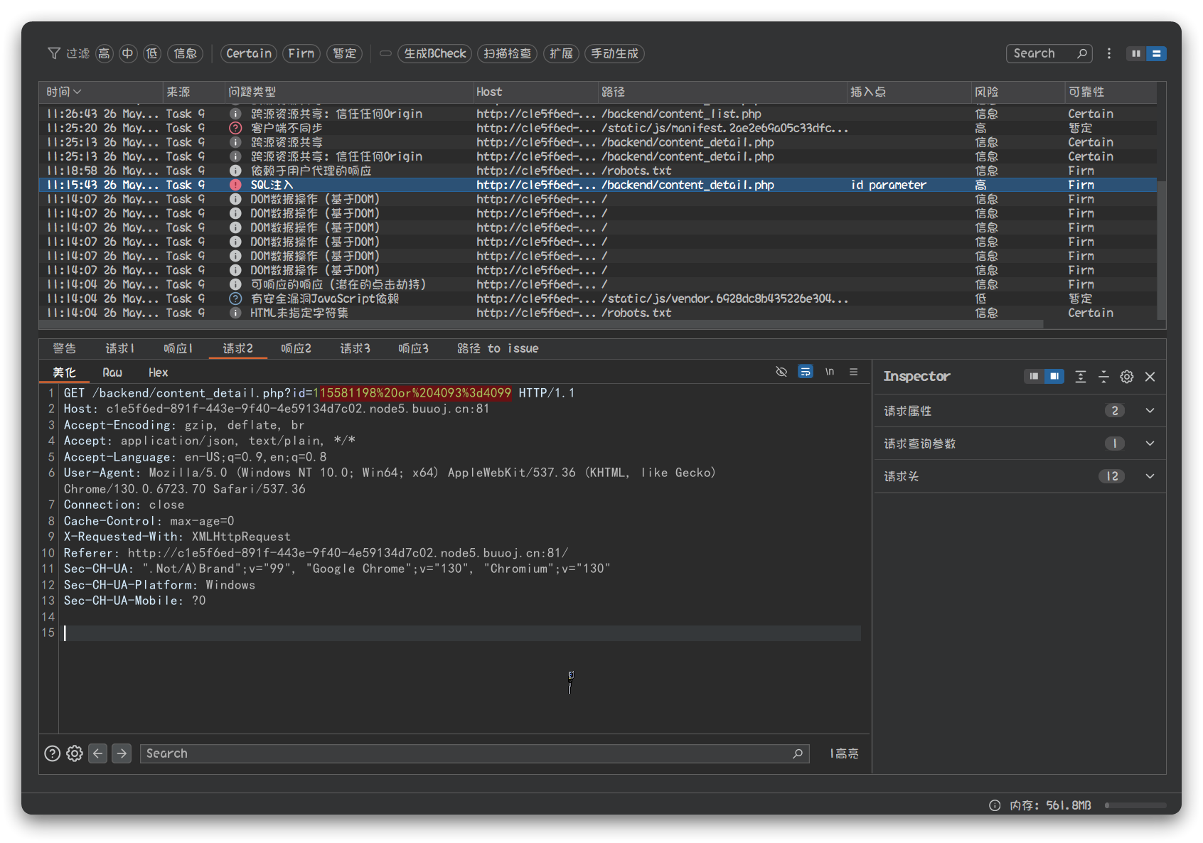The height and width of the screenshot is (843, 1203).
Task: Go to previous search match arrow
Action: [98, 753]
